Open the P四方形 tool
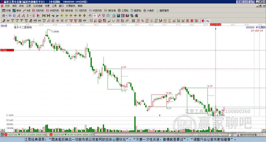Viewport: 266px width, 142px height. (38, 10)
